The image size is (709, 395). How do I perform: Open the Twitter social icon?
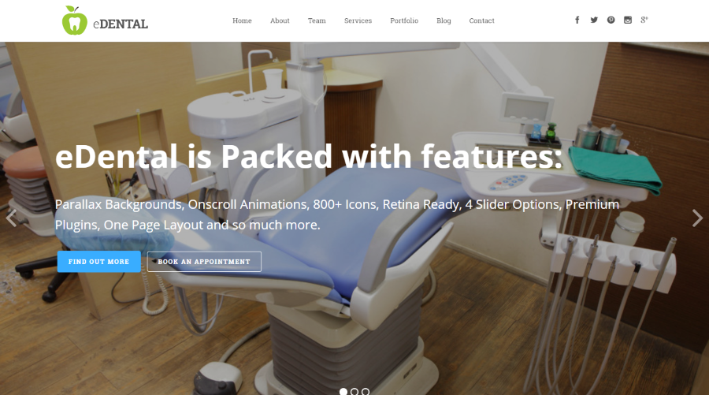point(594,20)
